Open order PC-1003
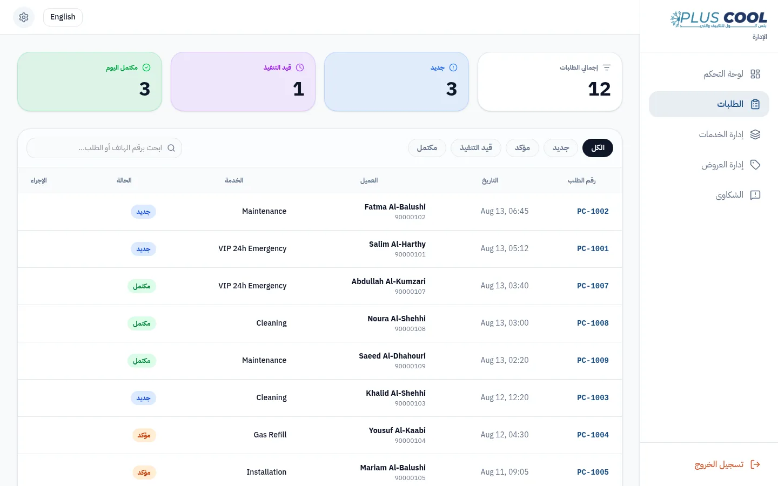778x486 pixels. (x=593, y=398)
